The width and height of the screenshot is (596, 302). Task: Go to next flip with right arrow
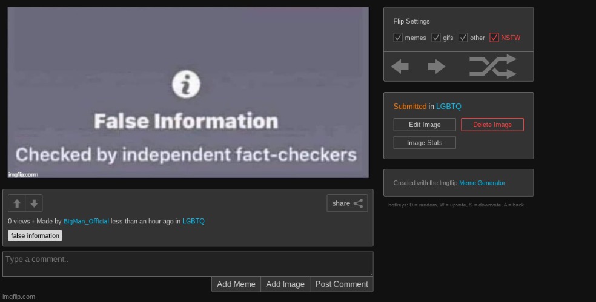(436, 67)
